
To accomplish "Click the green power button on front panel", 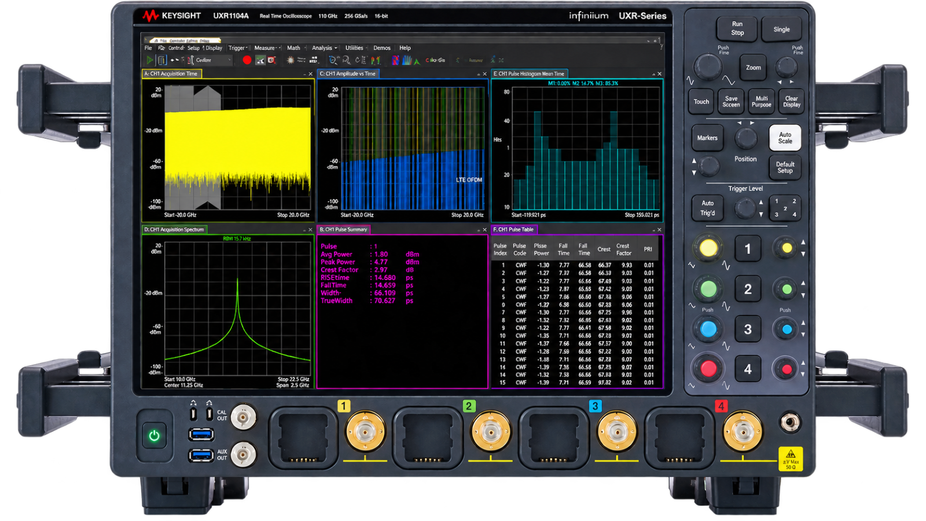I will click(x=154, y=435).
